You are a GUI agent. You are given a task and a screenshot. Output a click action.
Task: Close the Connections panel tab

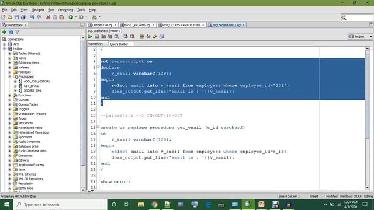26,25
